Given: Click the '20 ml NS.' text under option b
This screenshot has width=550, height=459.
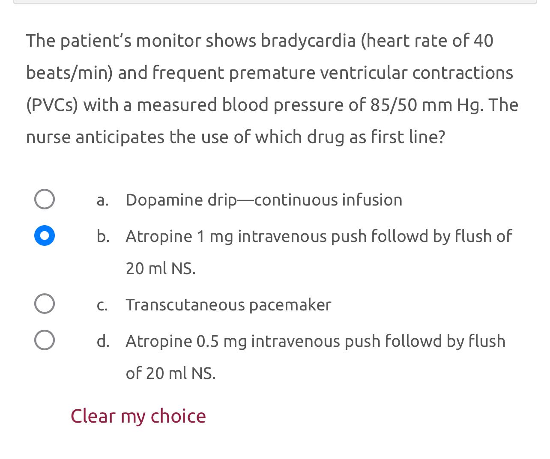Looking at the screenshot, I should pos(161,269).
